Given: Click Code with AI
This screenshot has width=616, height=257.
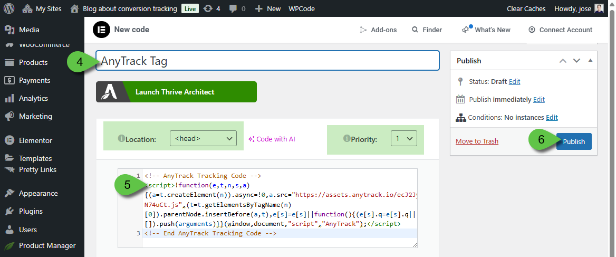Looking at the screenshot, I should pyautogui.click(x=272, y=139).
